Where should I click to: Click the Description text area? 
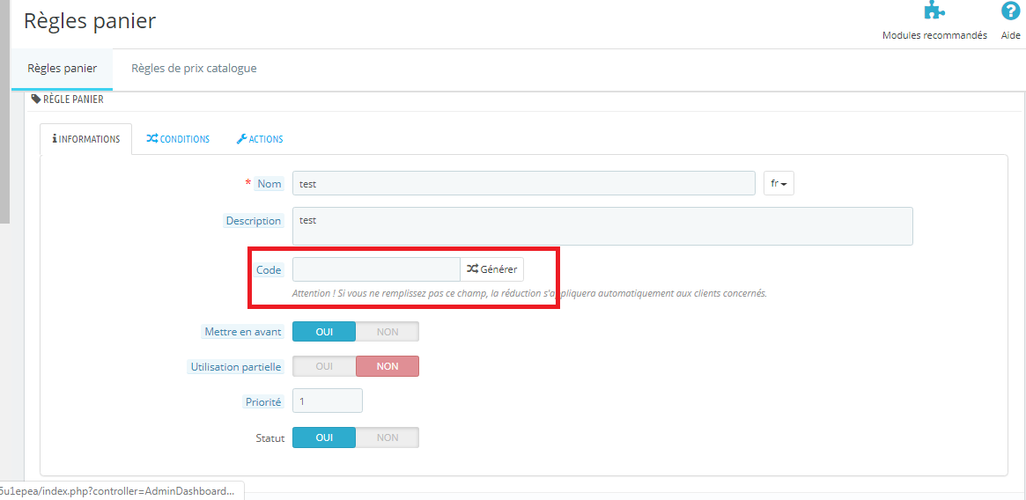[x=602, y=226]
